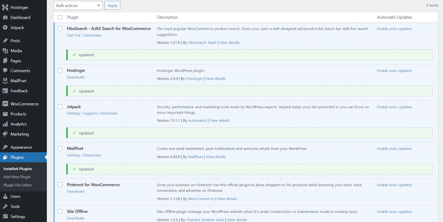Deactivate the MailPoet plugin

92,155
